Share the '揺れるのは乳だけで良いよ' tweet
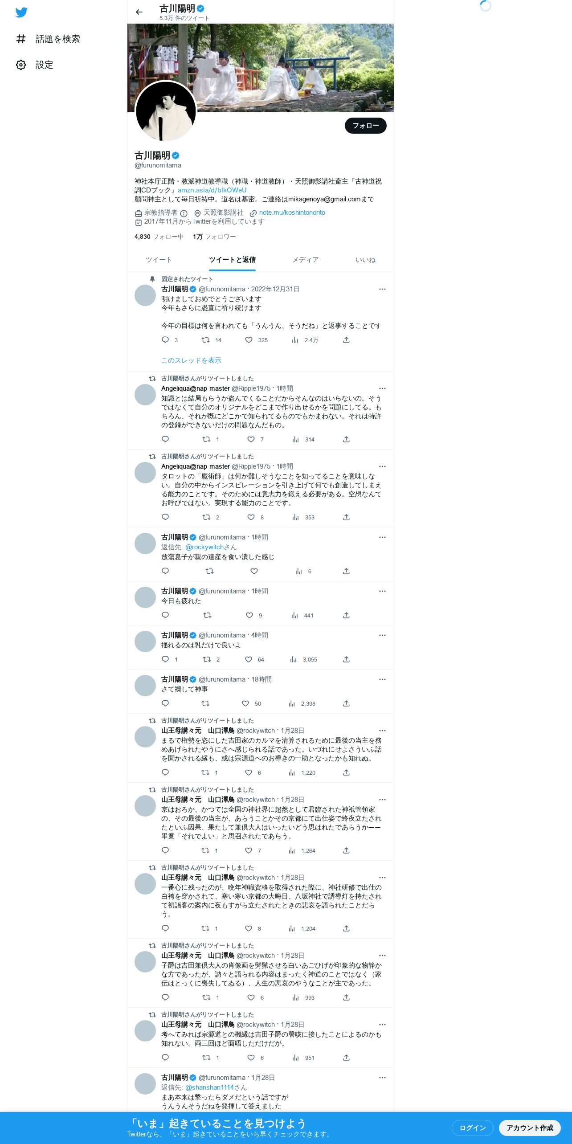The width and height of the screenshot is (572, 1144). [346, 659]
